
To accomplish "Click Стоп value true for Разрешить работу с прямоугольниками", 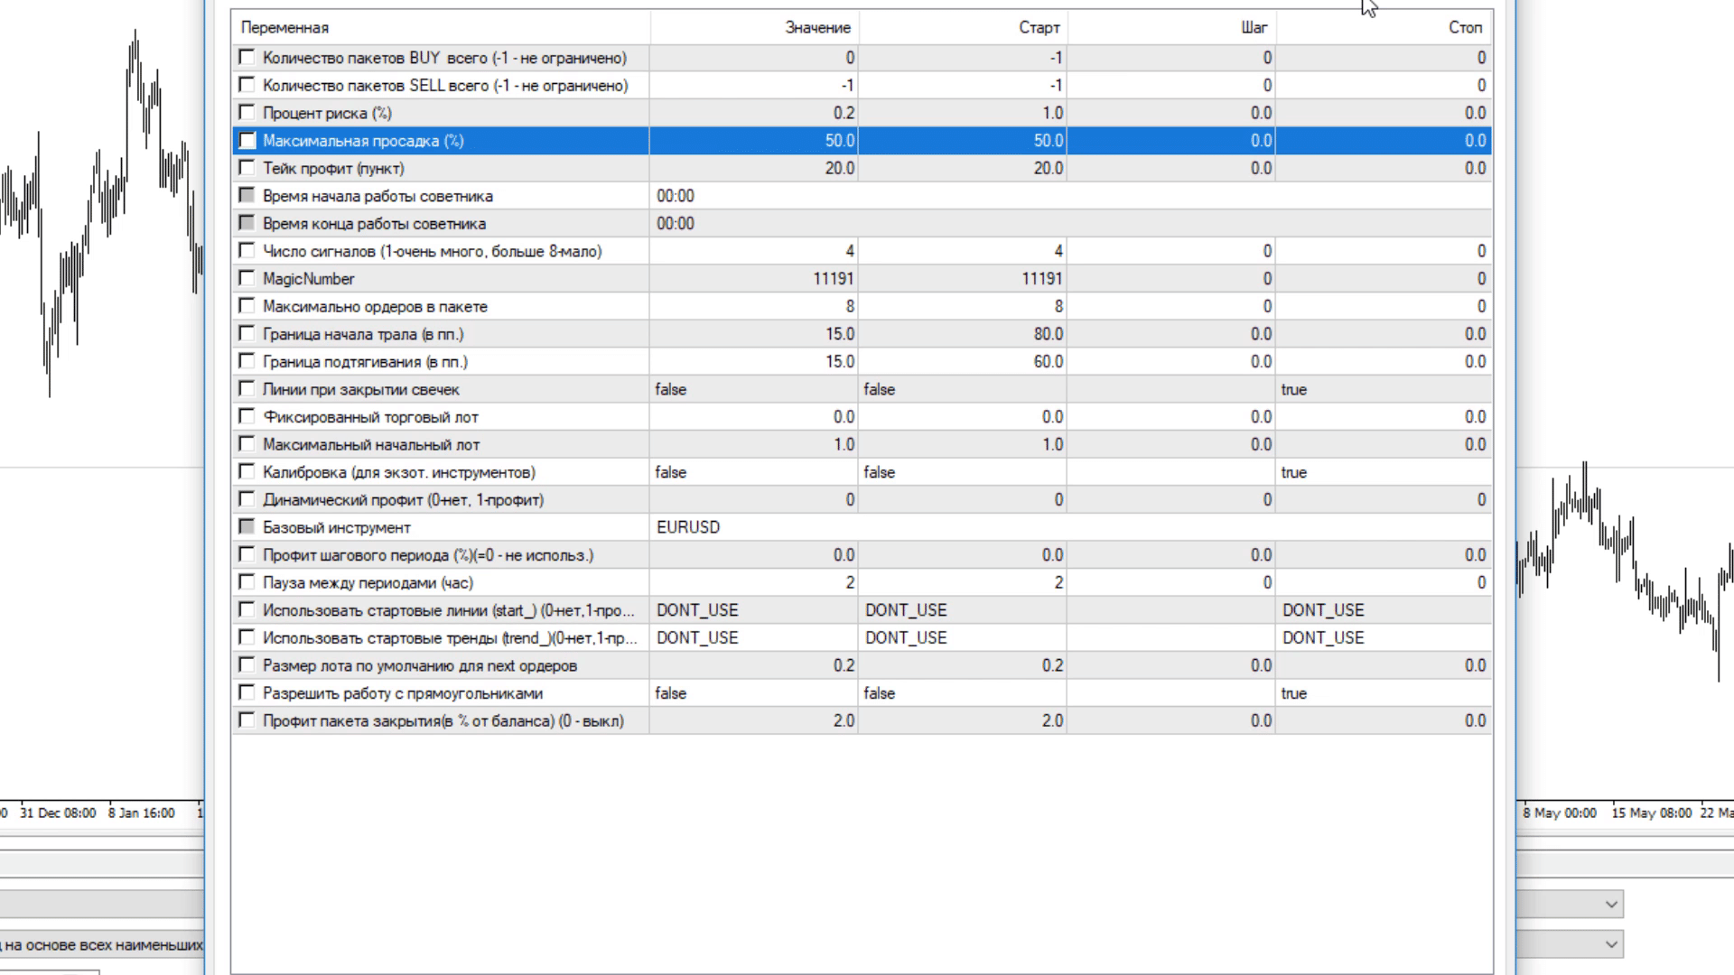I will tap(1384, 693).
